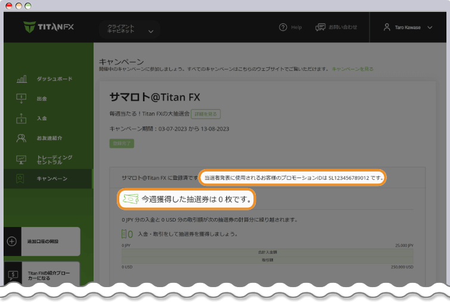Click the 取引額 progress bar
This screenshot has height=302, width=450.
pyautogui.click(x=268, y=260)
